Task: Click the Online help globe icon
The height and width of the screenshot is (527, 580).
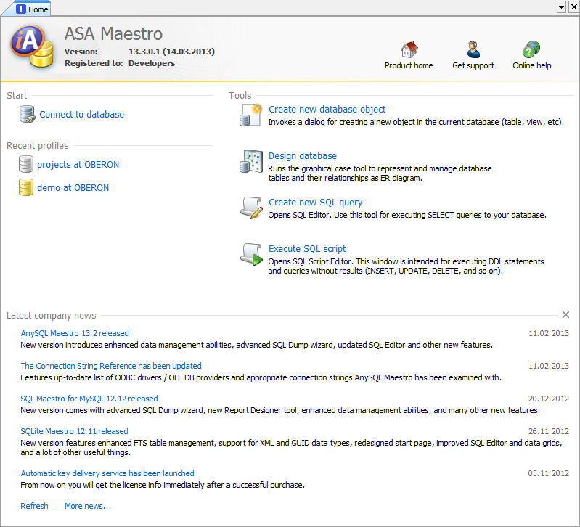Action: 531,49
